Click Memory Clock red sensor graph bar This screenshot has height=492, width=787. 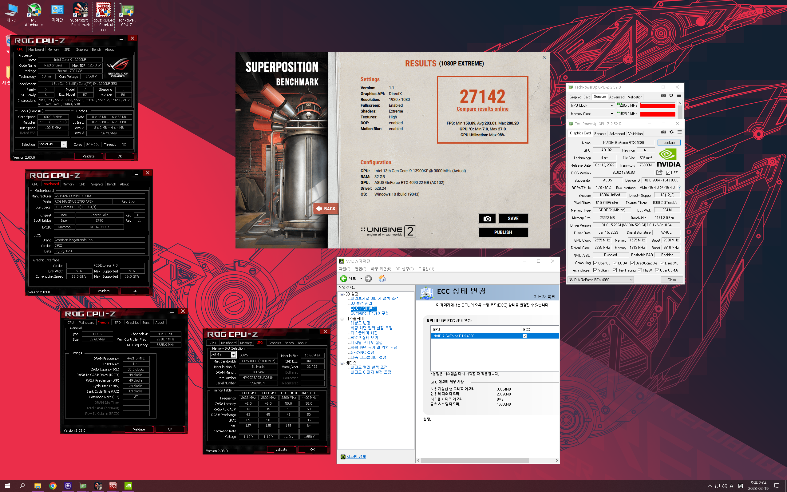pyautogui.click(x=658, y=114)
